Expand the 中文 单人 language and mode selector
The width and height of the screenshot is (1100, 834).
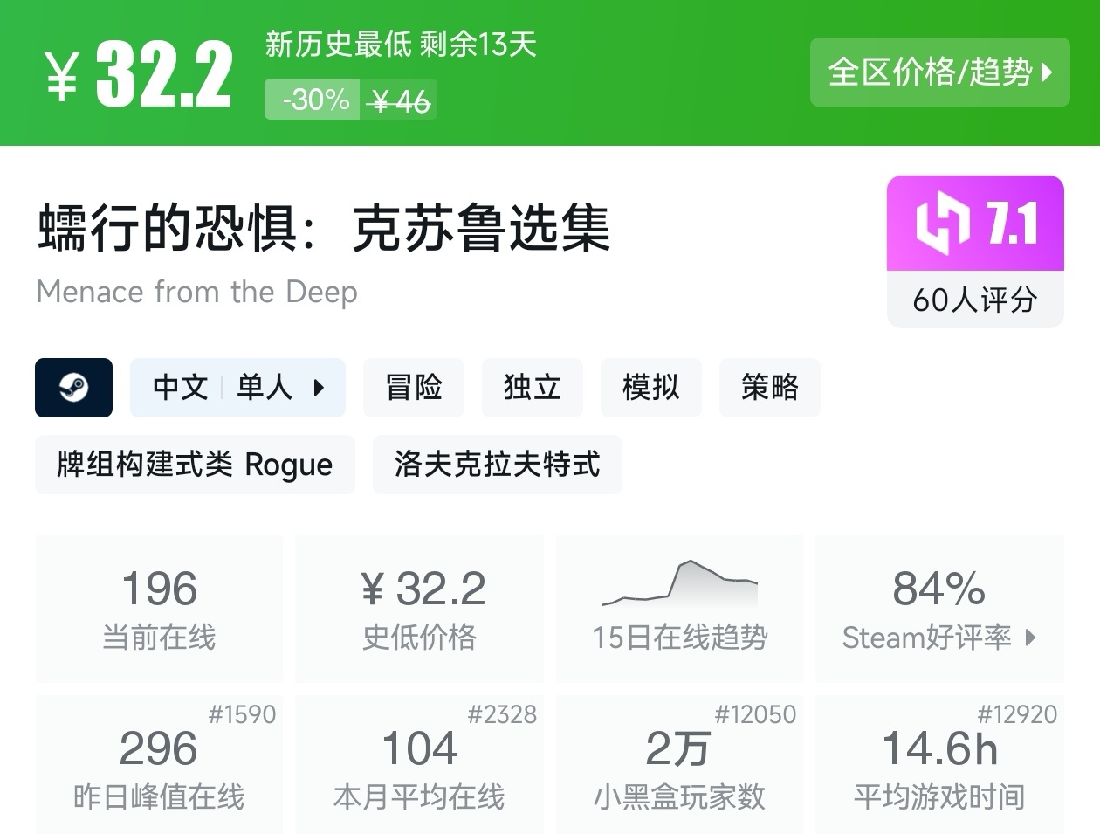pyautogui.click(x=237, y=387)
